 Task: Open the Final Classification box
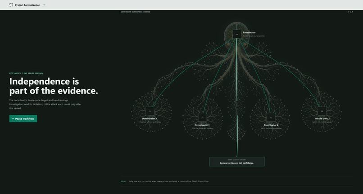point(237,162)
